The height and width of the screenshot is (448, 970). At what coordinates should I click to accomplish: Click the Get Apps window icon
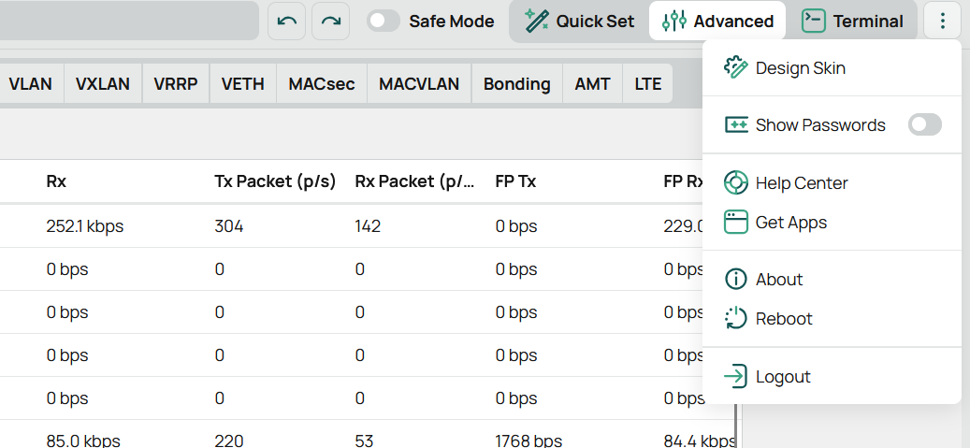click(735, 223)
